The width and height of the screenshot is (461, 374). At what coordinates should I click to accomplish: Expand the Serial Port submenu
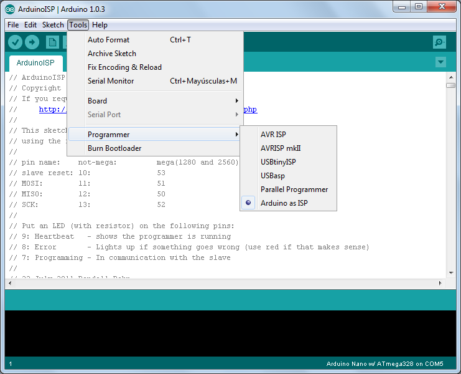pos(155,115)
